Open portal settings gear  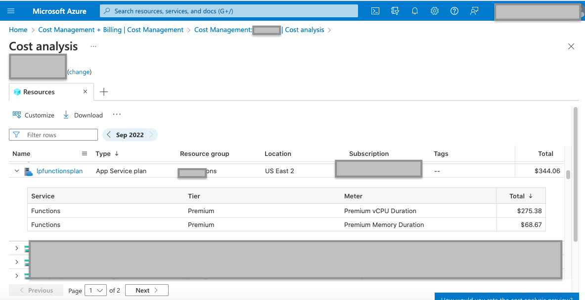[435, 11]
